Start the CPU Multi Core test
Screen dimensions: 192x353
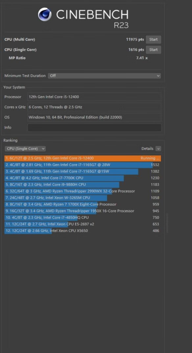click(x=154, y=40)
